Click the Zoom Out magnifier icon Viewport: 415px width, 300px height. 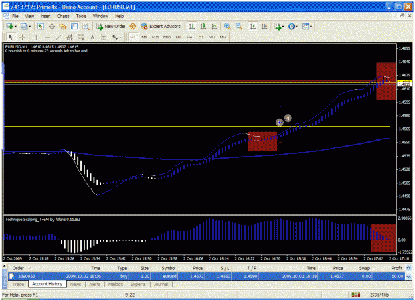click(239, 26)
